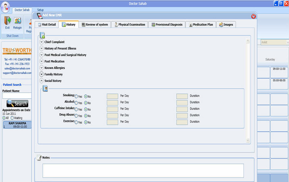Image resolution: width=289 pixels, height=182 pixels.
Task: Click the social history patient icon
Action: [45, 89]
